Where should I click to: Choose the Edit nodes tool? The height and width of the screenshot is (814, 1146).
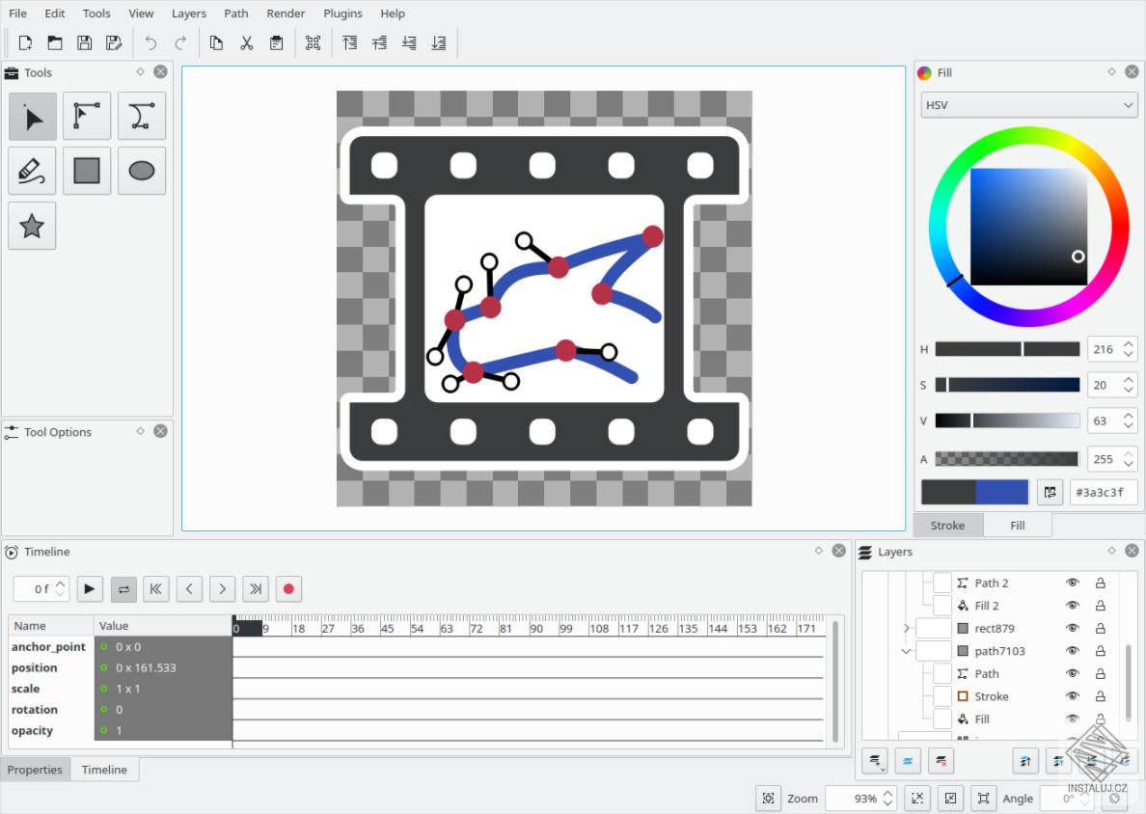pyautogui.click(x=87, y=117)
